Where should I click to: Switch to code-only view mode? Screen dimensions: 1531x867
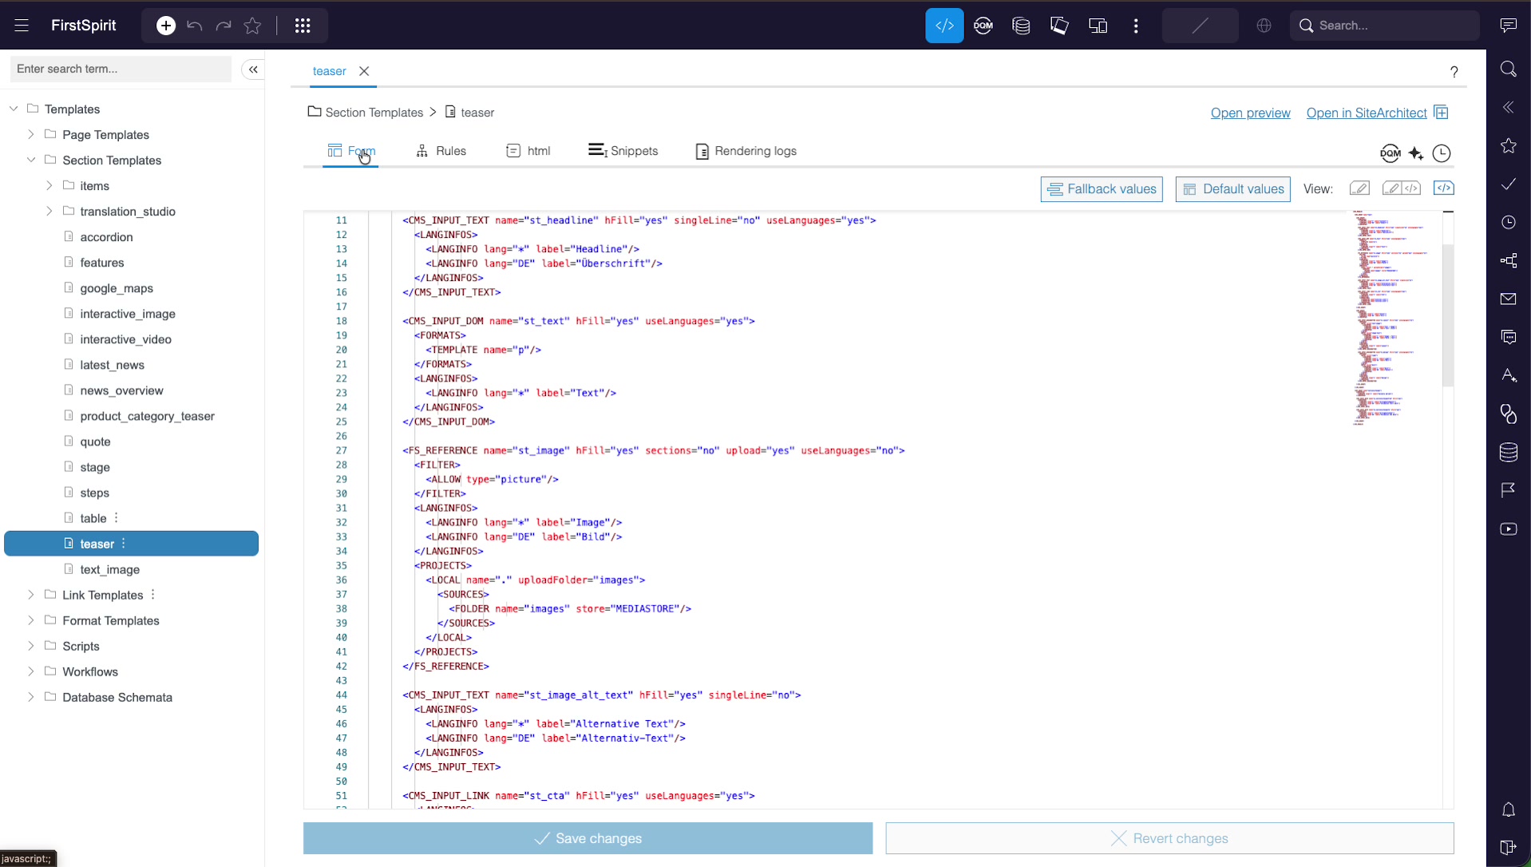[x=1444, y=188]
